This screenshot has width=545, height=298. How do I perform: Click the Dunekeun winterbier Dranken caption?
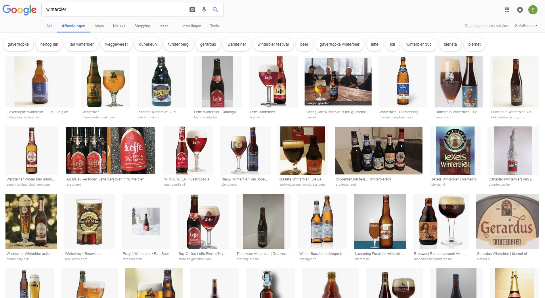263,254
